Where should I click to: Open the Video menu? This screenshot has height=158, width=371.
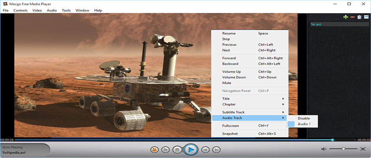click(x=37, y=10)
